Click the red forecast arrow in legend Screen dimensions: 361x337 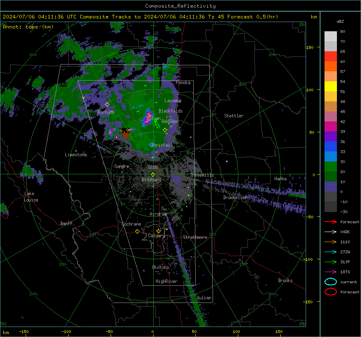(x=331, y=222)
